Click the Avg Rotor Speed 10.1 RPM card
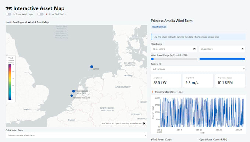250x142 pixels. 230,81
